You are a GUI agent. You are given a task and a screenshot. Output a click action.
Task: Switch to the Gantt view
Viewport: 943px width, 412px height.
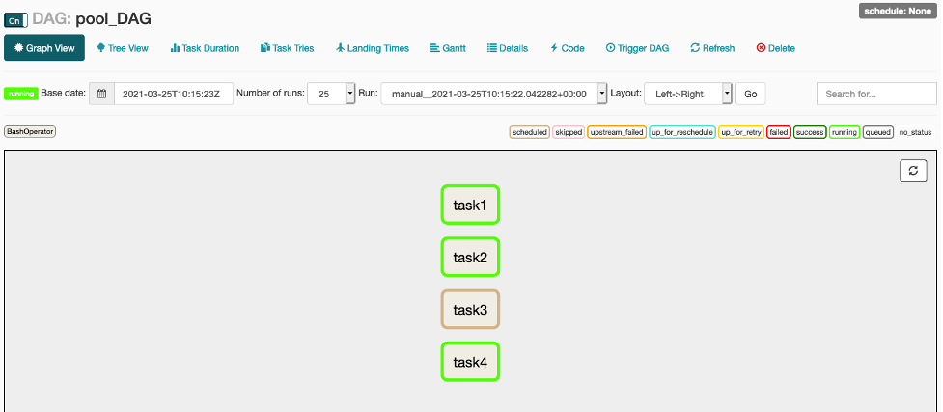click(x=447, y=48)
